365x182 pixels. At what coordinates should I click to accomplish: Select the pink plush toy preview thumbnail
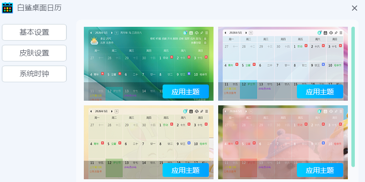point(283,142)
